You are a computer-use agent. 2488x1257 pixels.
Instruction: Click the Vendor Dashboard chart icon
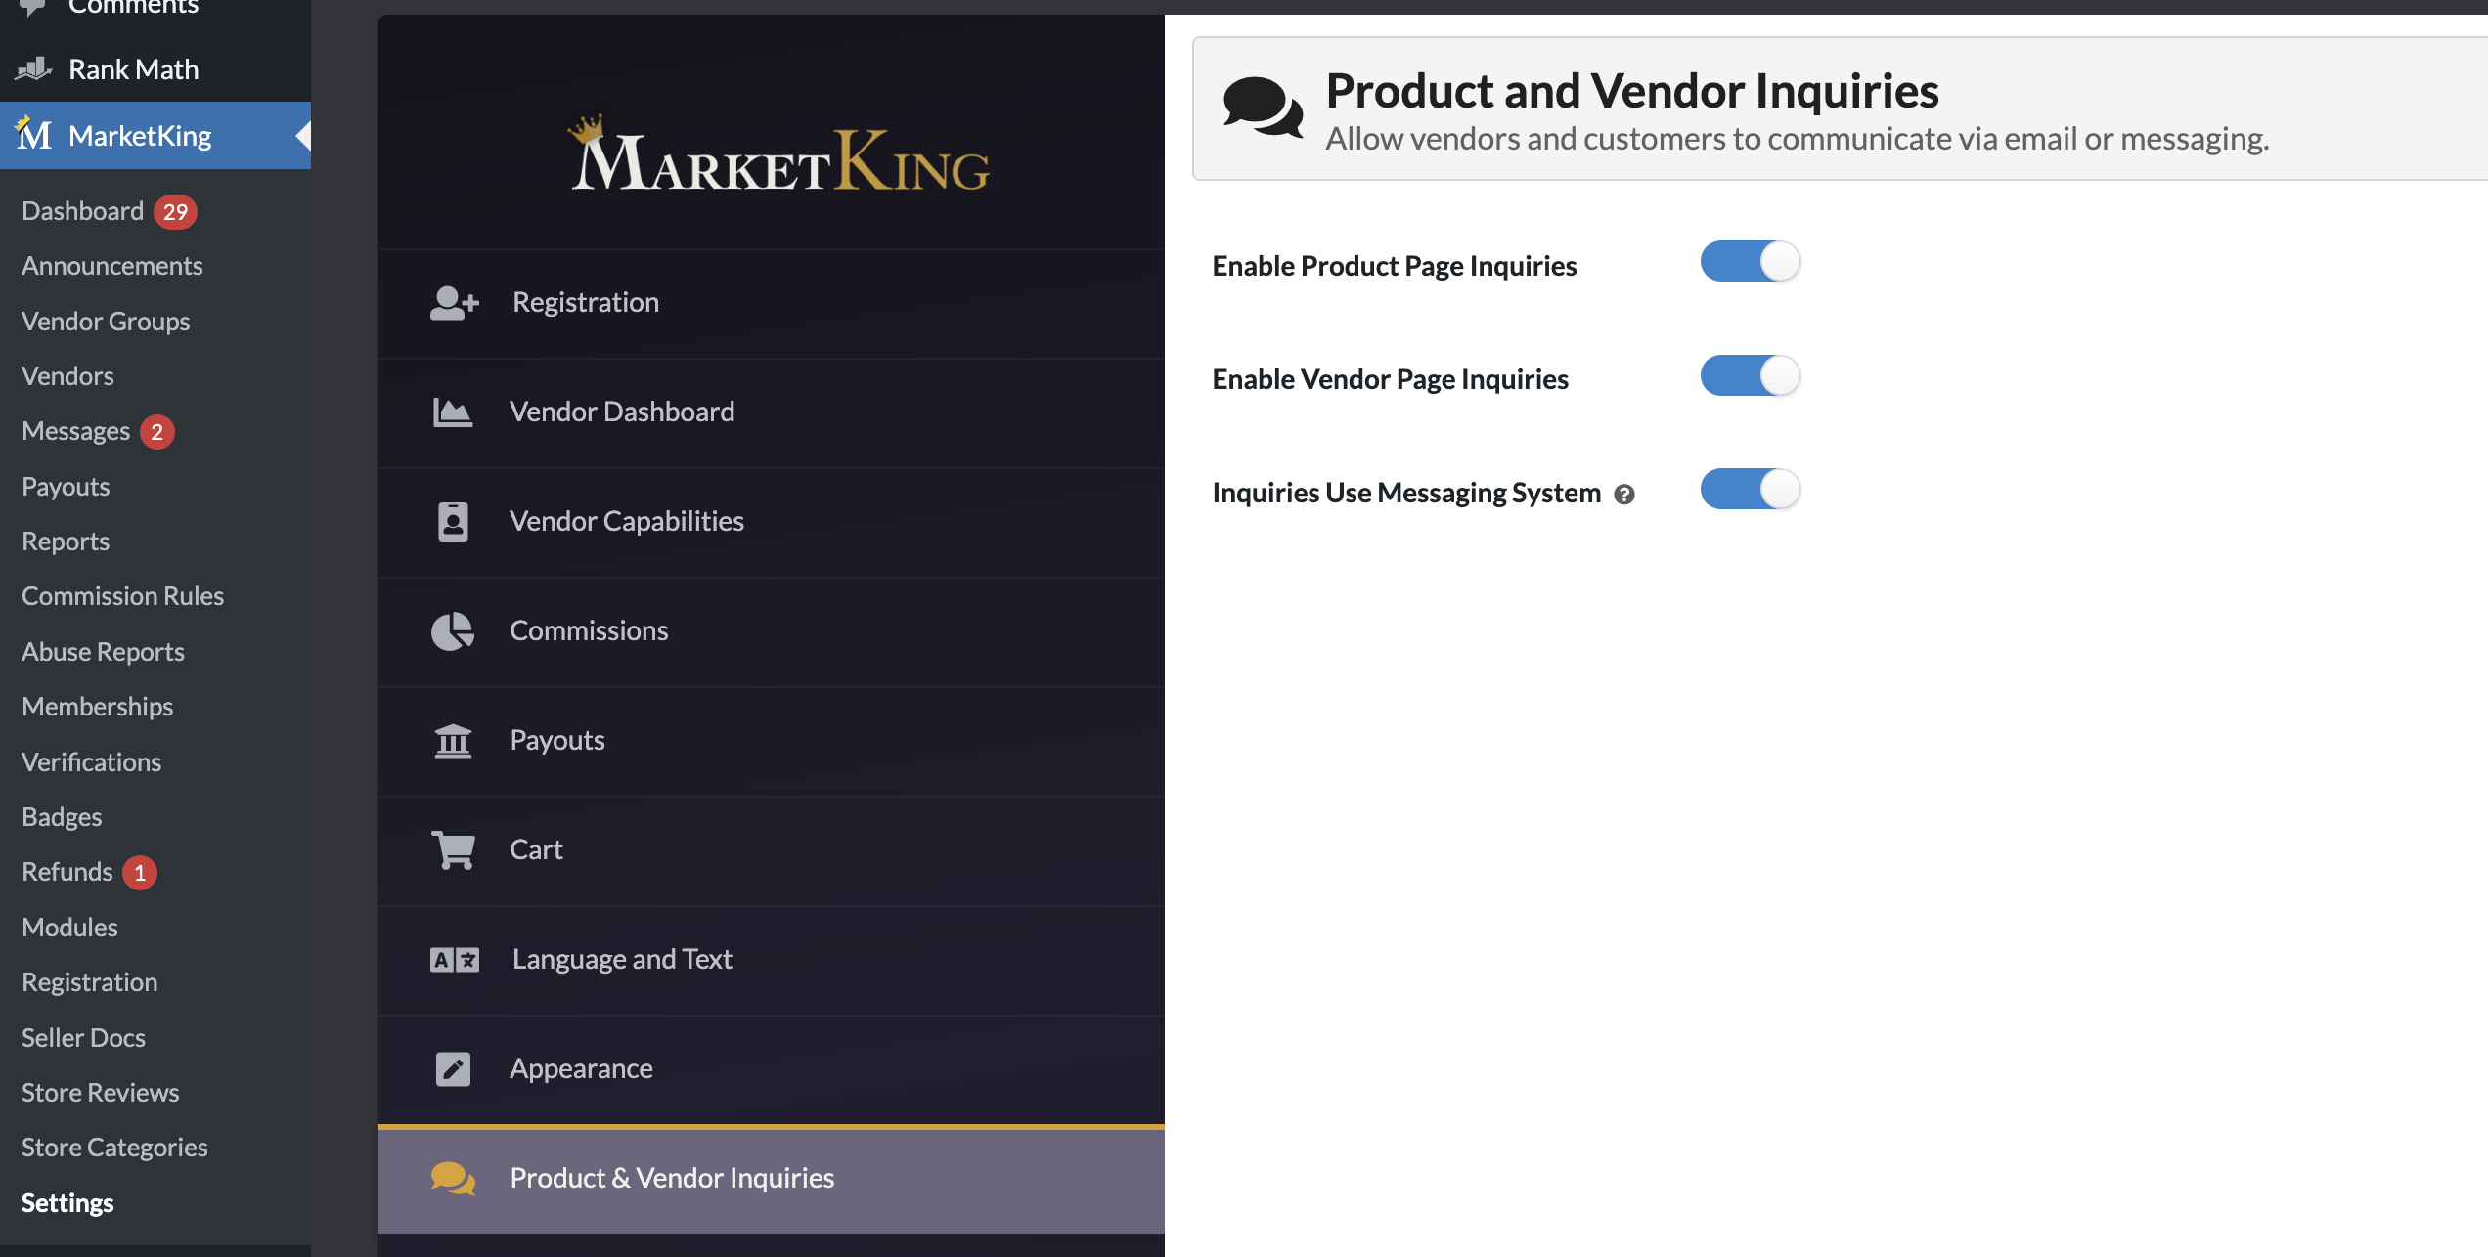[x=453, y=412]
